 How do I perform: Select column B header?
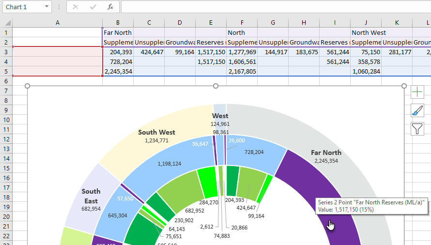pos(118,23)
